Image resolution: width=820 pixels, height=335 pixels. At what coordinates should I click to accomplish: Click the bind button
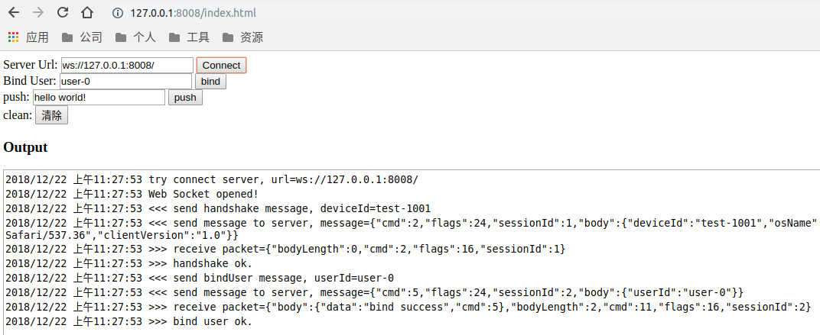coord(210,81)
